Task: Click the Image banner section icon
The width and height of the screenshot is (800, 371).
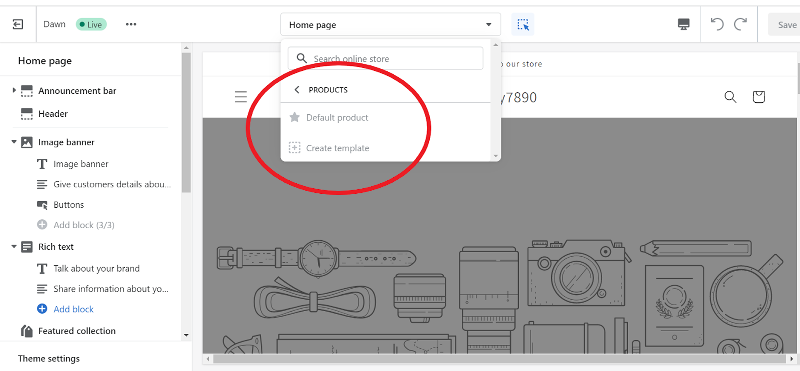Action: pyautogui.click(x=27, y=142)
